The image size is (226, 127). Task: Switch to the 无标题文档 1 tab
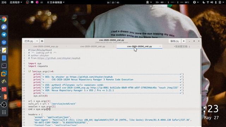click(x=182, y=46)
